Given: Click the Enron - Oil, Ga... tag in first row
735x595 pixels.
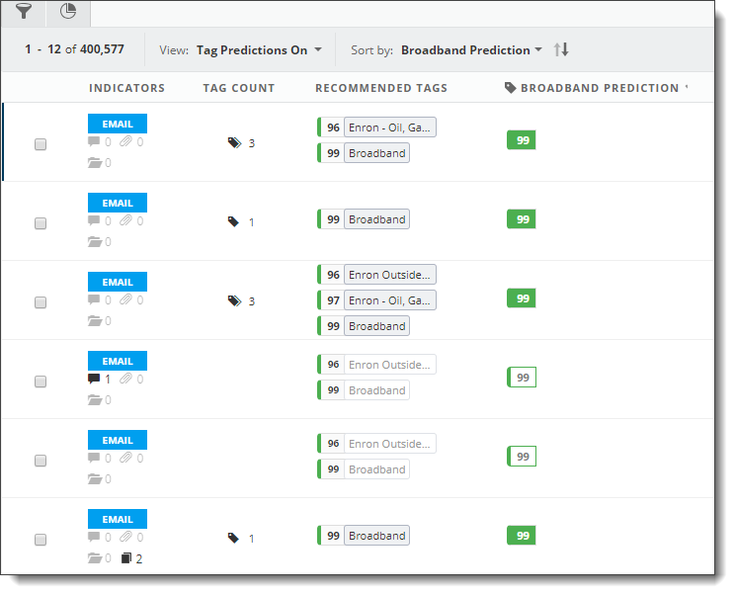Looking at the screenshot, I should (390, 127).
